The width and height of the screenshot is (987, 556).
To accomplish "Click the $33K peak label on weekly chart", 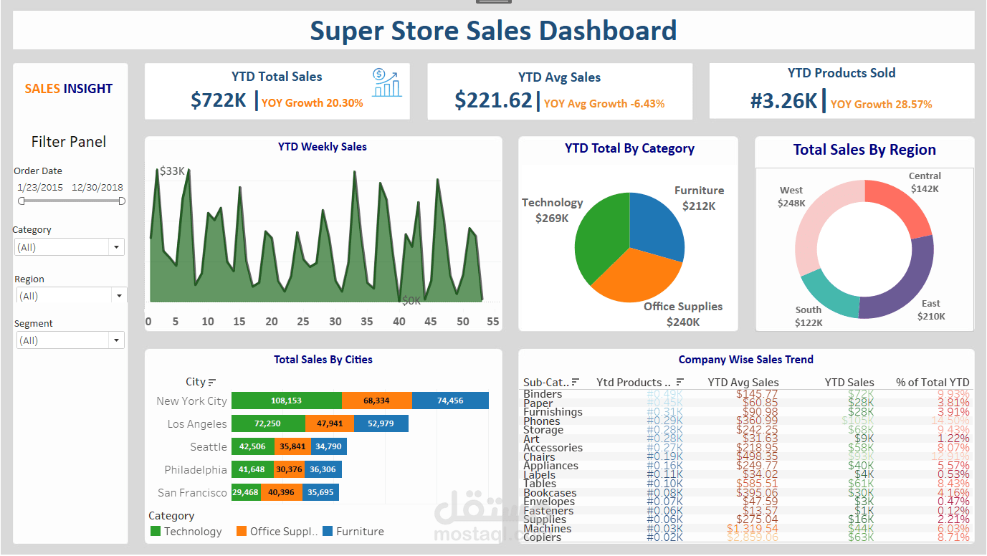I will [172, 171].
